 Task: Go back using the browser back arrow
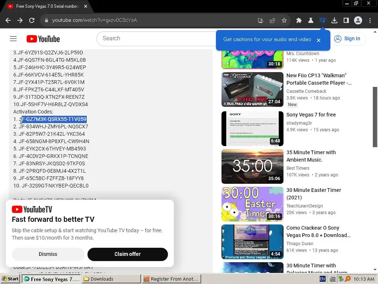(x=8, y=20)
